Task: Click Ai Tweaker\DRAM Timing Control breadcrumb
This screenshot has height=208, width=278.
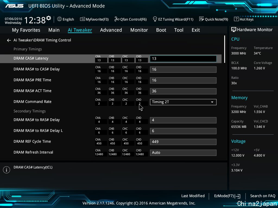Action: 42,40
